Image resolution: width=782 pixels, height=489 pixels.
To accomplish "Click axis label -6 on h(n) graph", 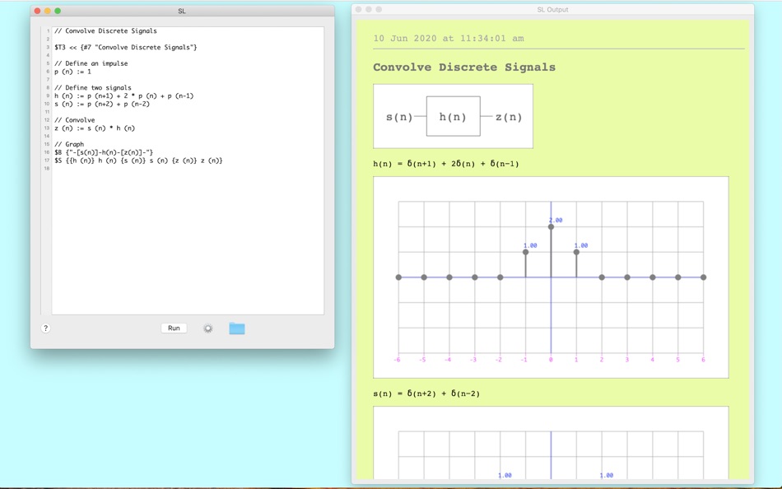I will 397,360.
